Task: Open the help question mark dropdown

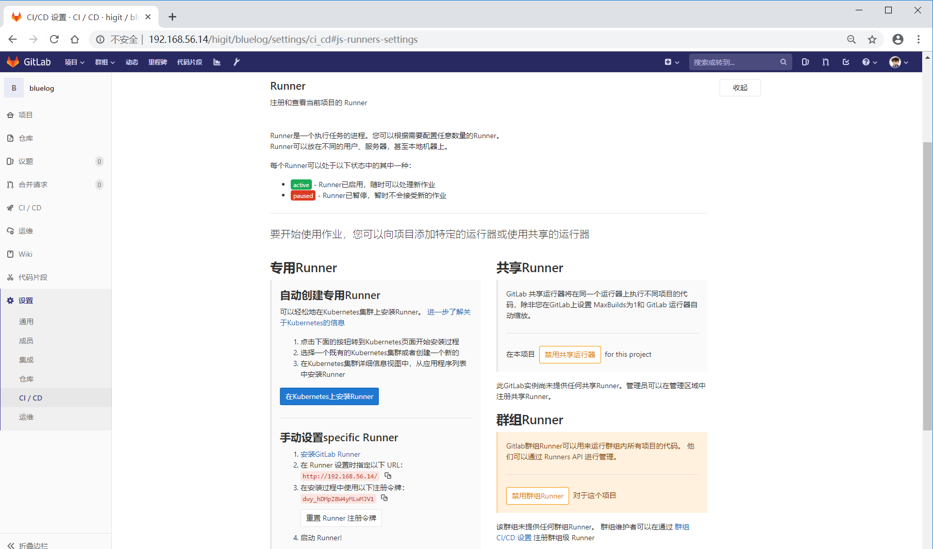Action: 870,62
